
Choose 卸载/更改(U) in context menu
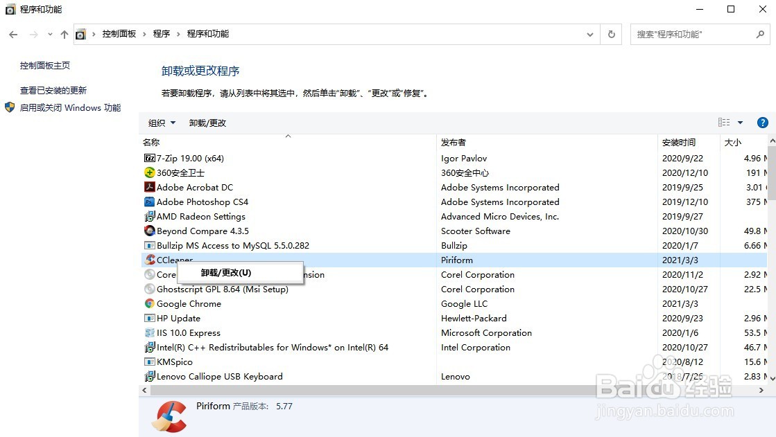coord(240,273)
